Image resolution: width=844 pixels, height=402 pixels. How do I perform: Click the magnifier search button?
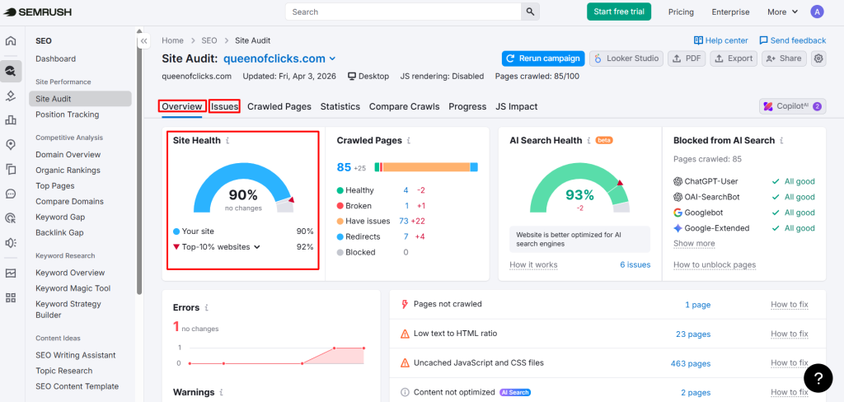click(x=530, y=12)
